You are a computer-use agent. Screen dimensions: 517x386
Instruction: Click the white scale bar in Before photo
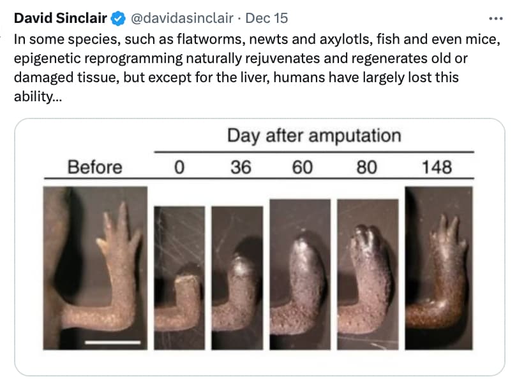point(113,343)
